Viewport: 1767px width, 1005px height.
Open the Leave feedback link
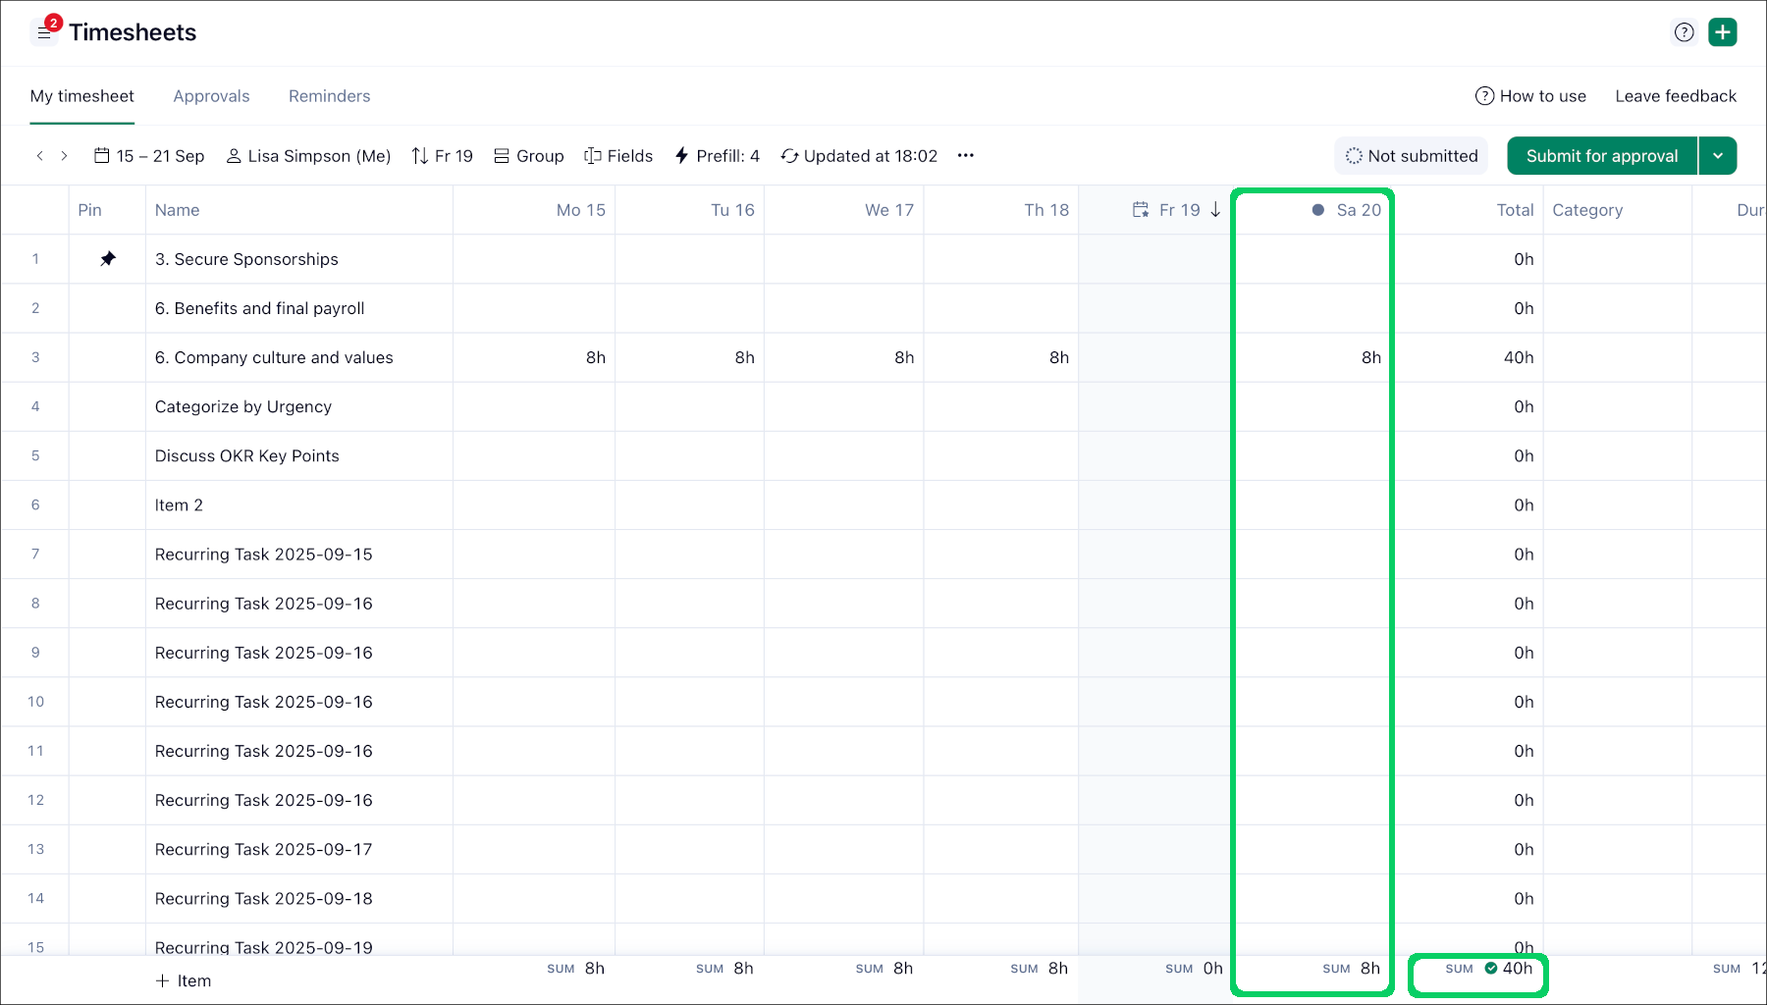pyautogui.click(x=1675, y=96)
